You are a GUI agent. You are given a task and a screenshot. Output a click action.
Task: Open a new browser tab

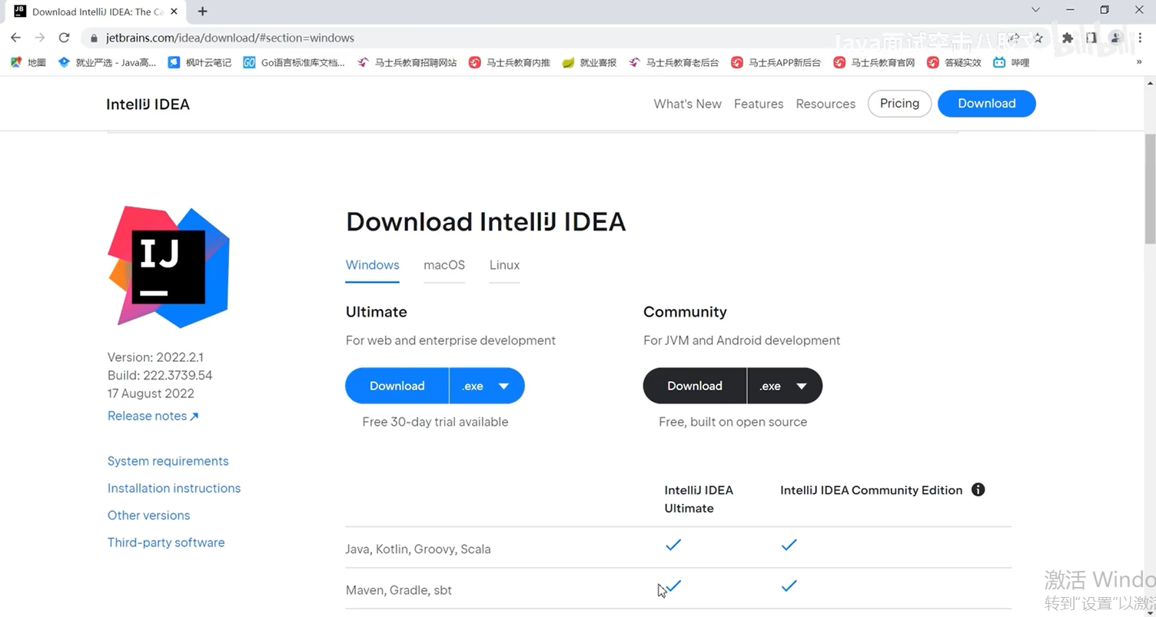[203, 12]
